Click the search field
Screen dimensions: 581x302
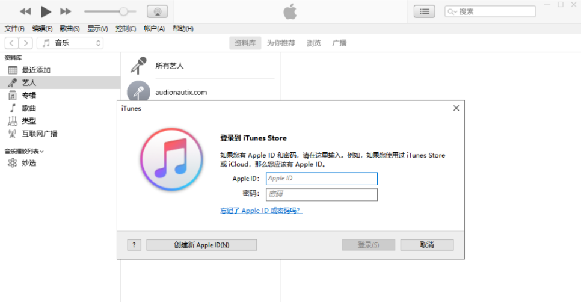point(490,11)
